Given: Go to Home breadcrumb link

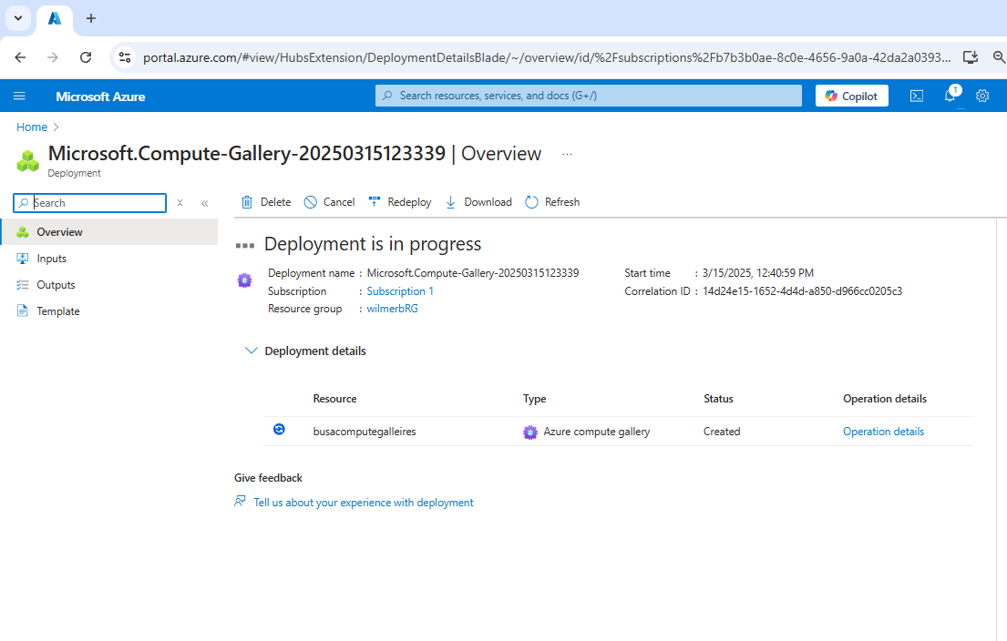Looking at the screenshot, I should [32, 127].
